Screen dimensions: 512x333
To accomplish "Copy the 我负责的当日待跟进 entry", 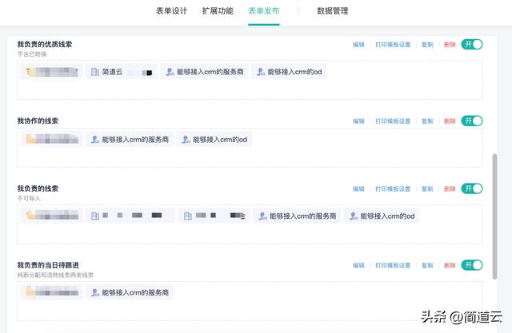I will [427, 265].
